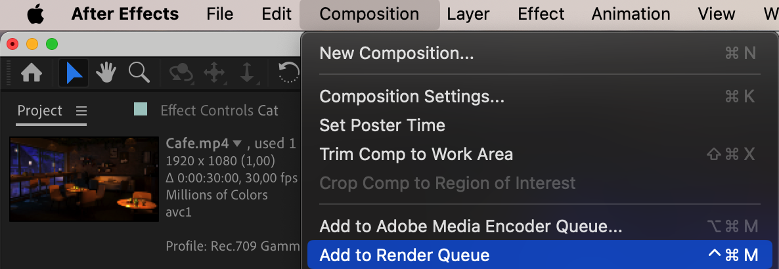Select the Zoom magnifier tool
Screen dimensions: 779x269
[139, 73]
